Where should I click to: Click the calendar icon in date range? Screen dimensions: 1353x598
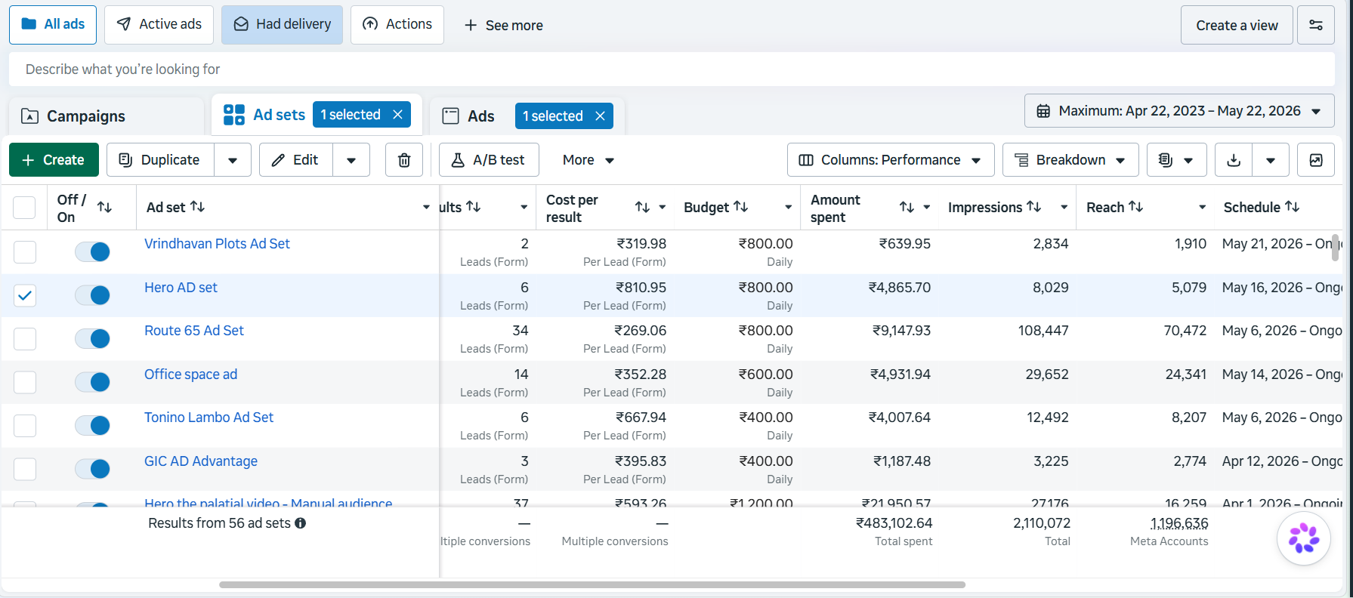1043,111
